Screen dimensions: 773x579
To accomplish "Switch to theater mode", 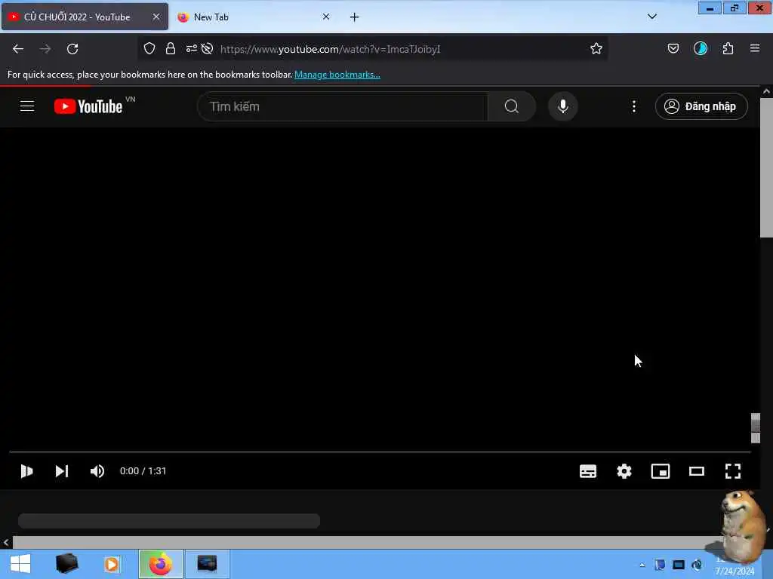I will click(696, 471).
